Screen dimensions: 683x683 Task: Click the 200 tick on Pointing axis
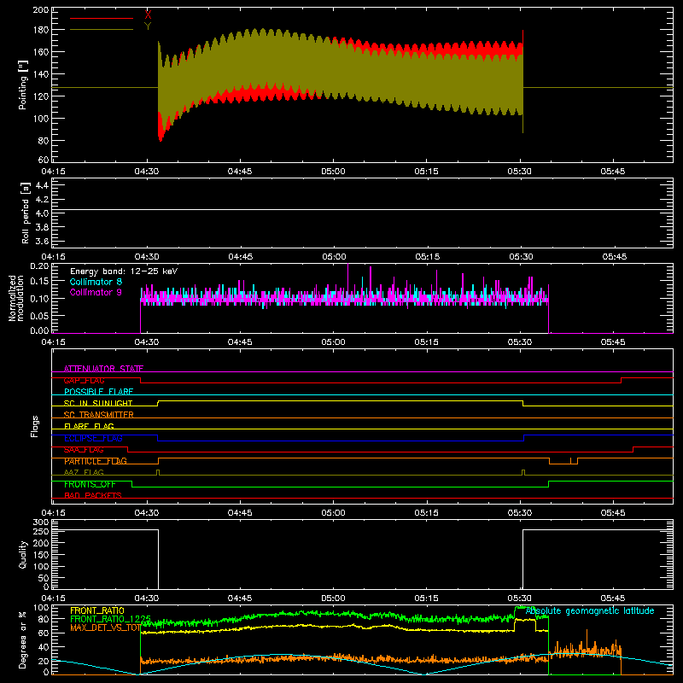coord(41,10)
